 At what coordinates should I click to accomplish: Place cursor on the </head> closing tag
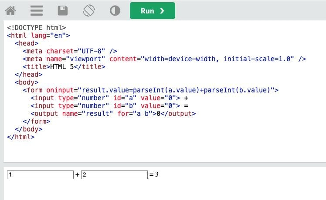[x=28, y=75]
